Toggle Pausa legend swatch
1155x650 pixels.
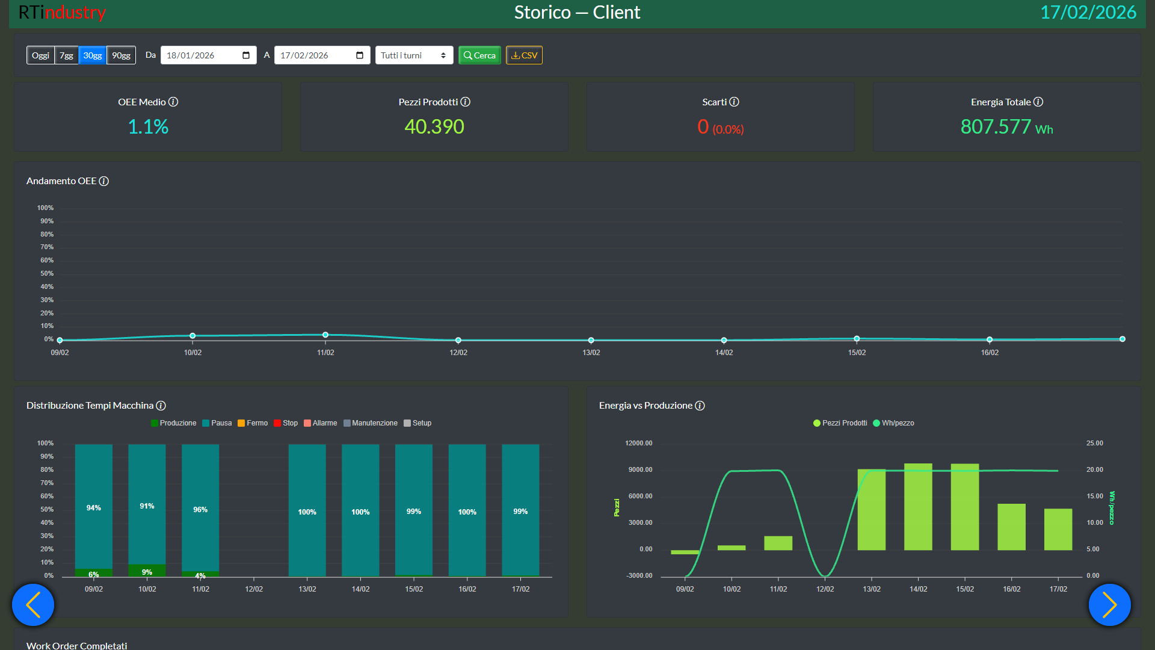206,423
